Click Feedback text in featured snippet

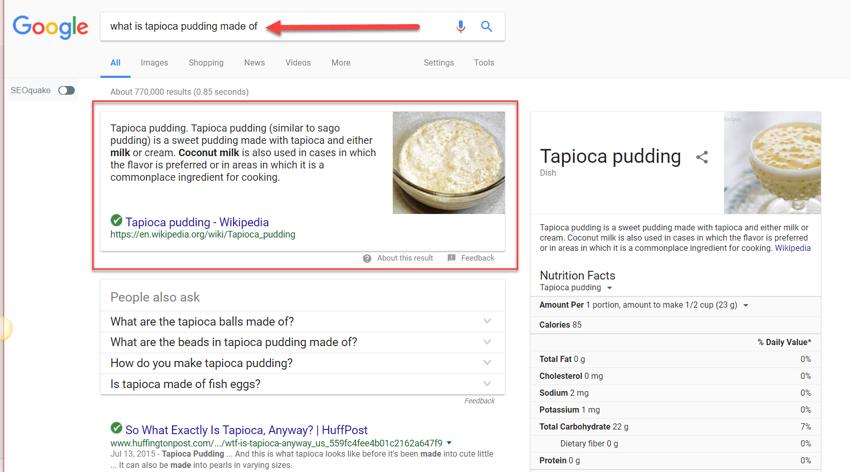tap(478, 258)
